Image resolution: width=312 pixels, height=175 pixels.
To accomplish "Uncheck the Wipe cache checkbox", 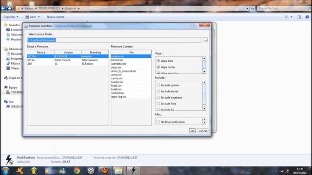I will point(158,67).
